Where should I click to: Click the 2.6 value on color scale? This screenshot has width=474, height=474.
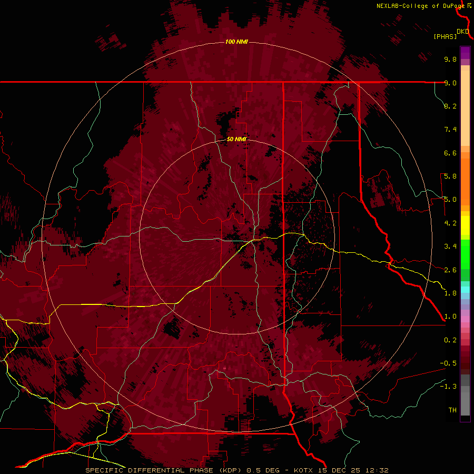click(x=450, y=270)
